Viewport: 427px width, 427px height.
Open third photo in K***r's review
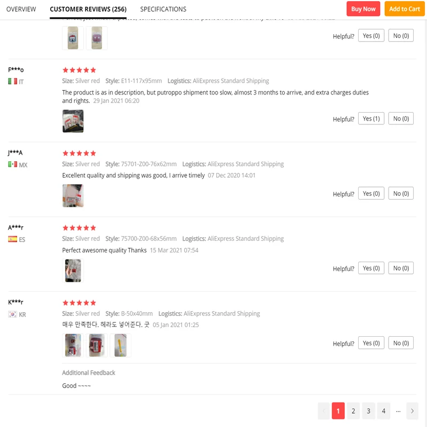click(121, 345)
